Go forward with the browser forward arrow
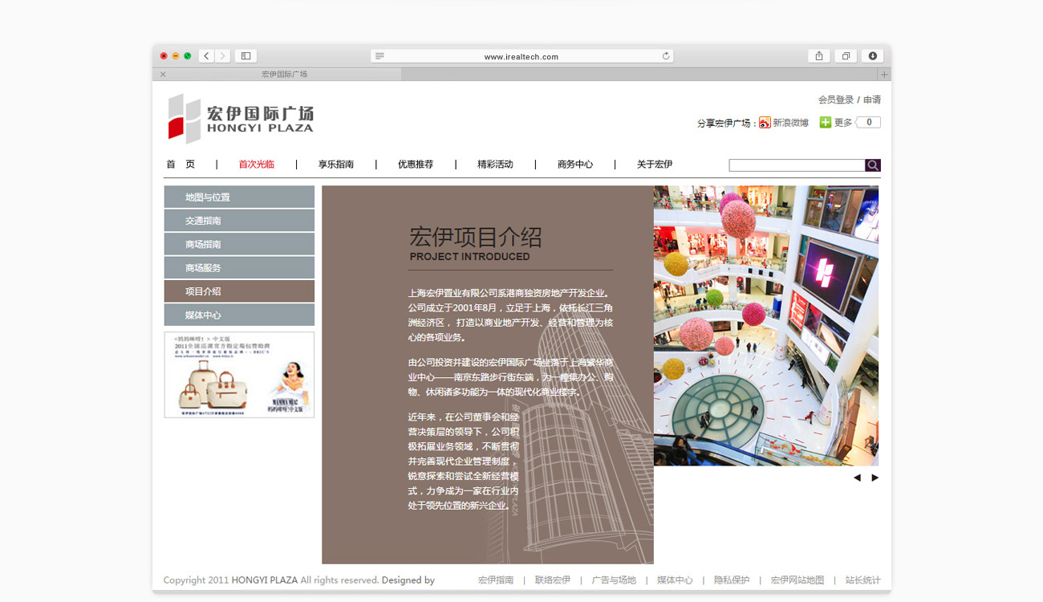This screenshot has width=1043, height=602. [x=222, y=56]
